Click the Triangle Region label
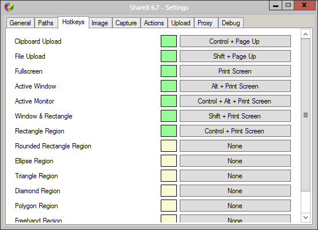318x230 pixels. click(x=36, y=176)
